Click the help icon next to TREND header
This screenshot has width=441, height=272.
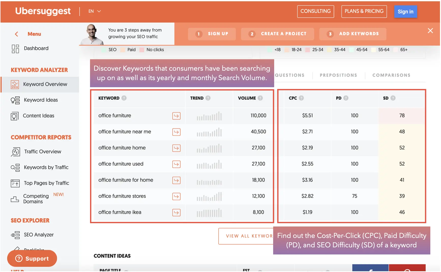(208, 98)
